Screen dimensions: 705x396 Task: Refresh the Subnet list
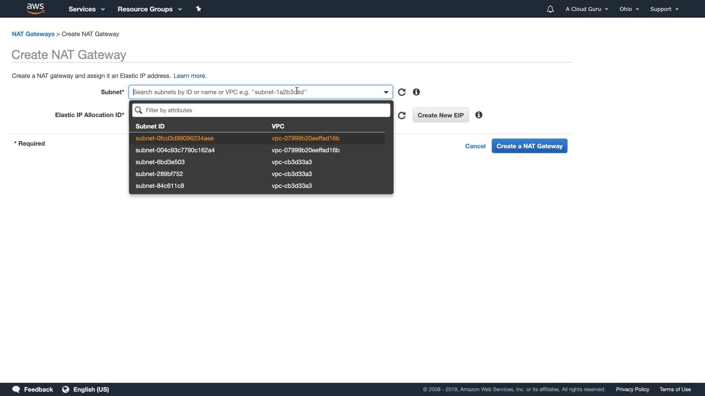(402, 92)
